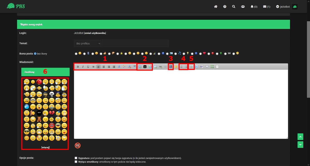Select the star post icon radio
This screenshot has width=310, height=166.
point(118,54)
